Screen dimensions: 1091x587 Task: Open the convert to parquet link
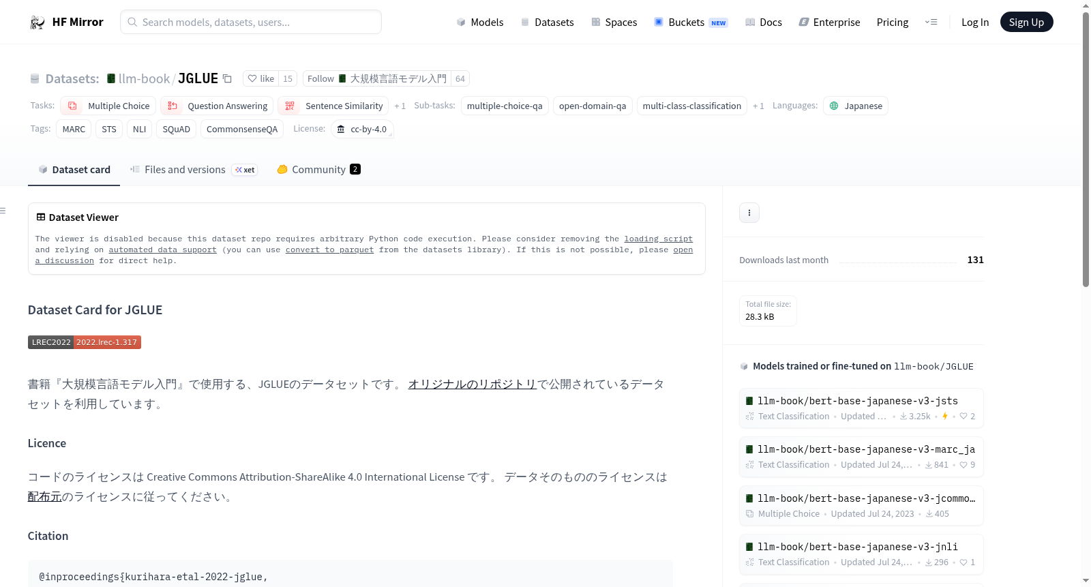[329, 250]
